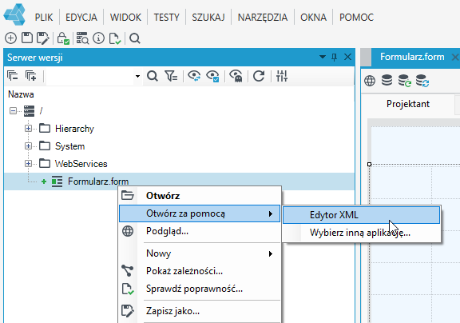Switch to the Formularz.form document tab
Image resolution: width=460 pixels, height=323 pixels.
412,57
